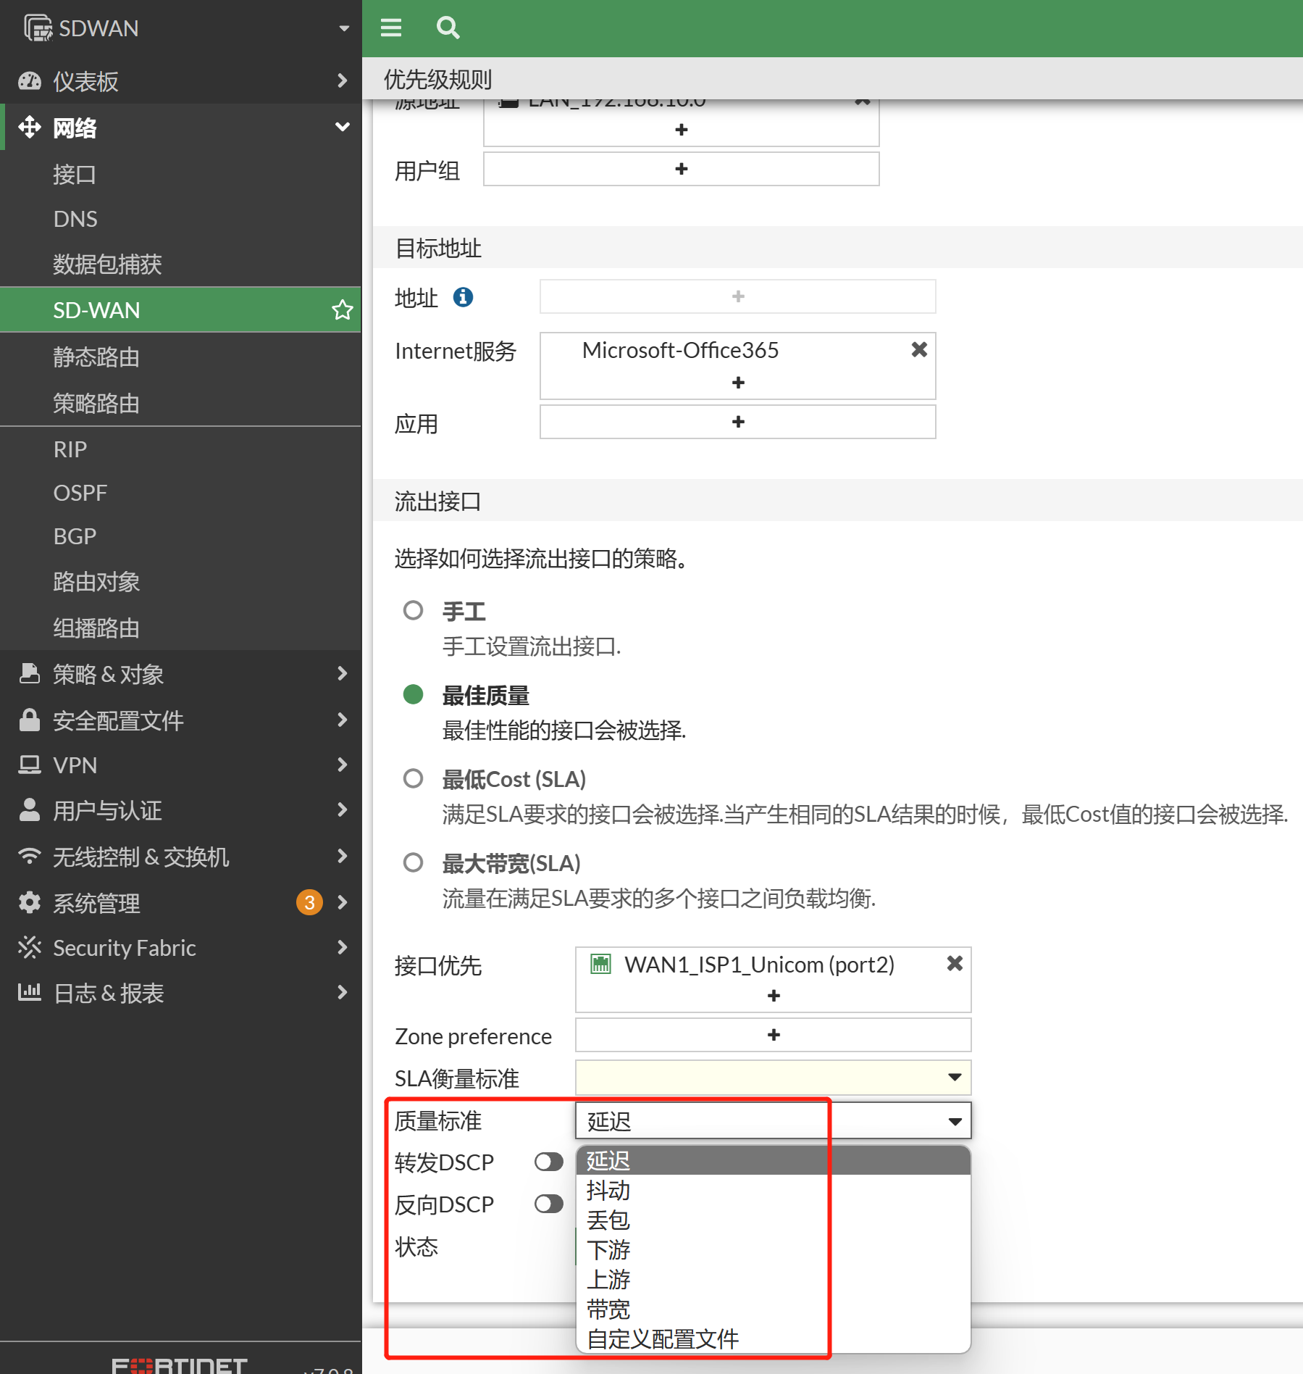This screenshot has width=1303, height=1374.
Task: Remove Microsoft-Office365 with the X icon
Action: click(x=919, y=350)
